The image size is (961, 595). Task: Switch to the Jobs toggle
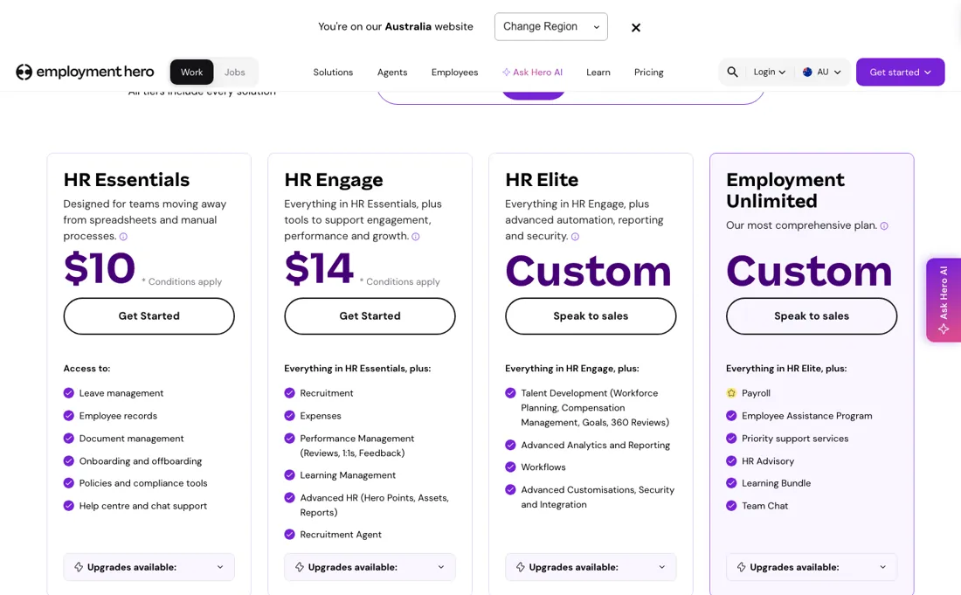(x=235, y=72)
